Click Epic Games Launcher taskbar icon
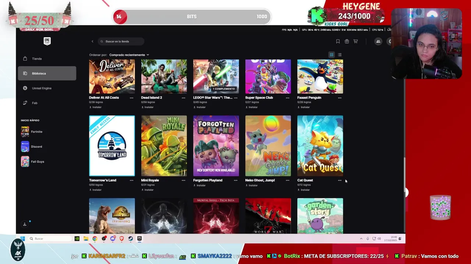Viewport: 471px width, 264px height. [x=139, y=239]
